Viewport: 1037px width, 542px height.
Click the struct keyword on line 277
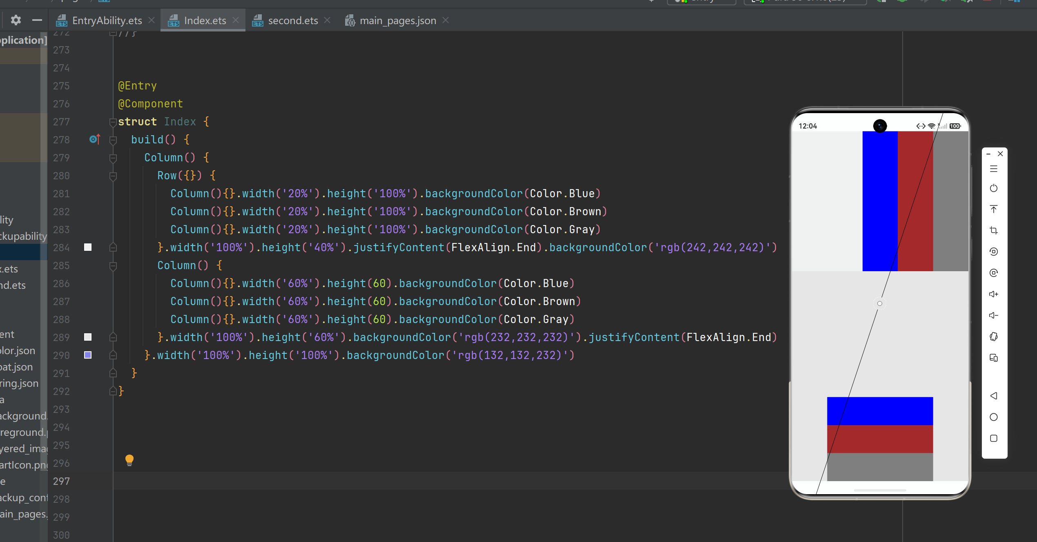(137, 122)
